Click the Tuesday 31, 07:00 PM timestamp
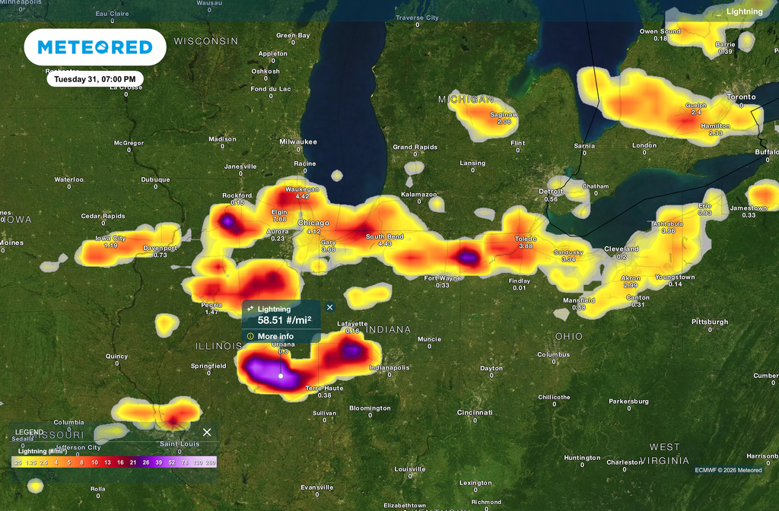 tap(96, 78)
